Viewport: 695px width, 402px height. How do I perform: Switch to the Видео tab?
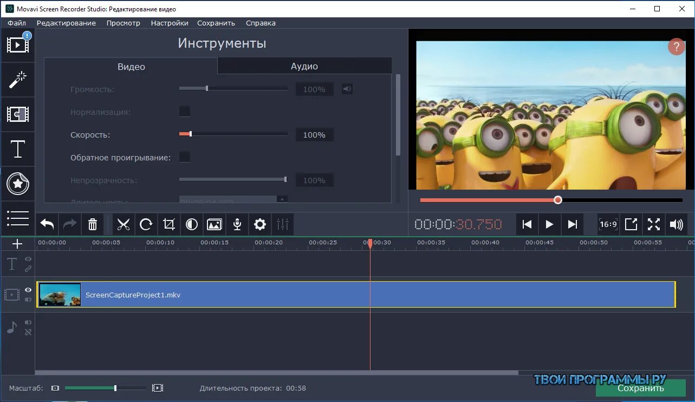[x=131, y=66]
